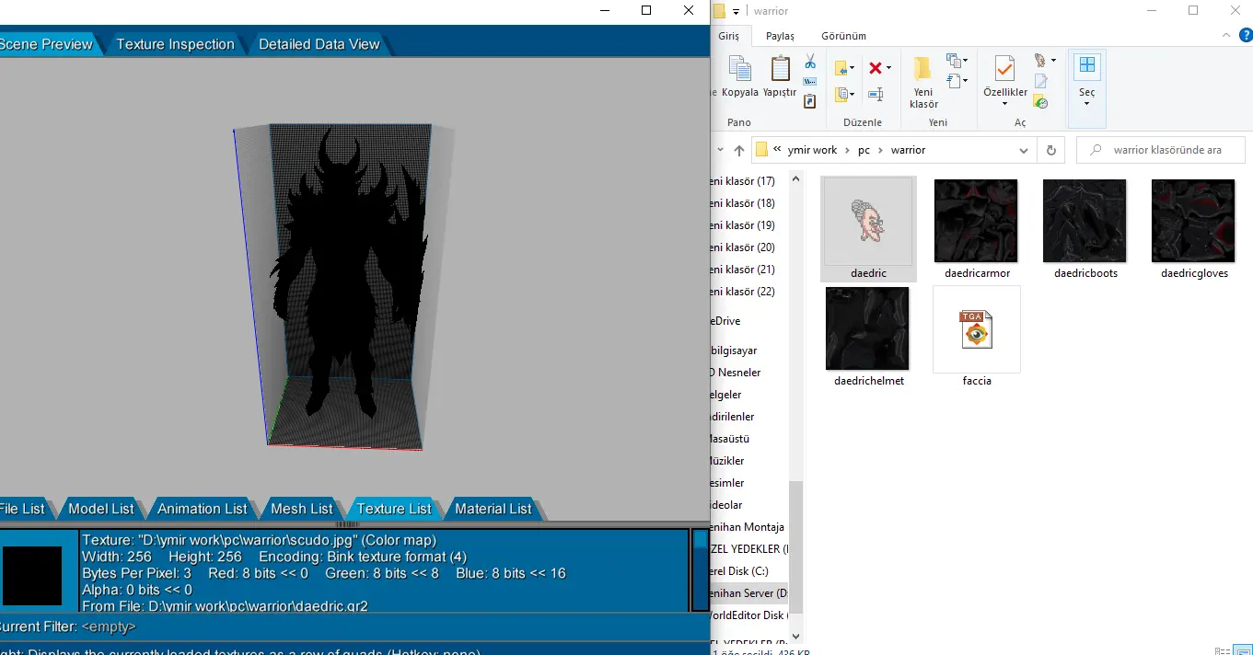
Task: Switch to the Mesh List tab
Action: click(x=302, y=509)
